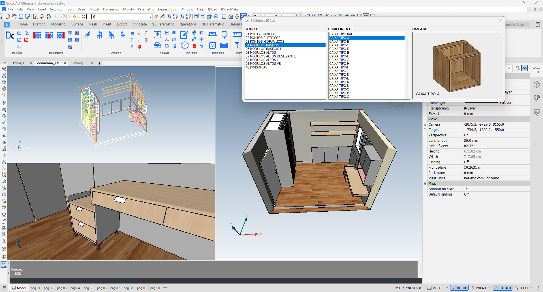This screenshot has height=292, width=543.
Task: Click the red 3D cube icon in VISTAS
Action: (x=139, y=47)
